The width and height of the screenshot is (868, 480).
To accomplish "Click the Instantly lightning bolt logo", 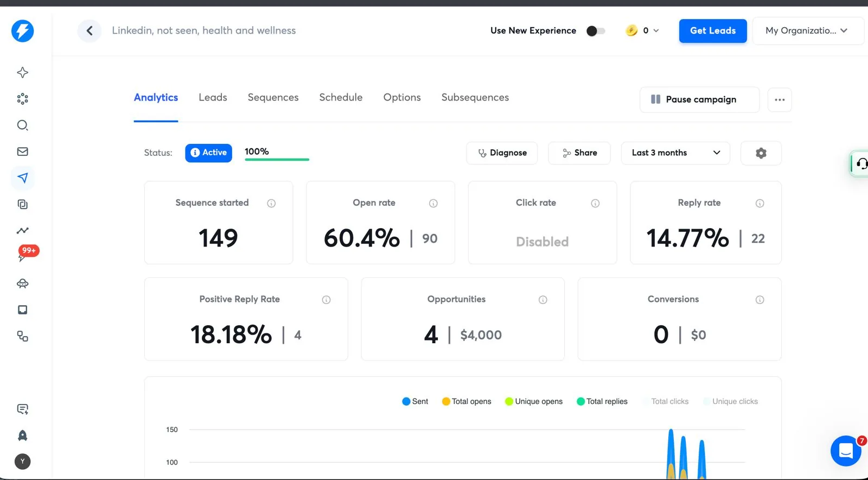I will pos(22,31).
